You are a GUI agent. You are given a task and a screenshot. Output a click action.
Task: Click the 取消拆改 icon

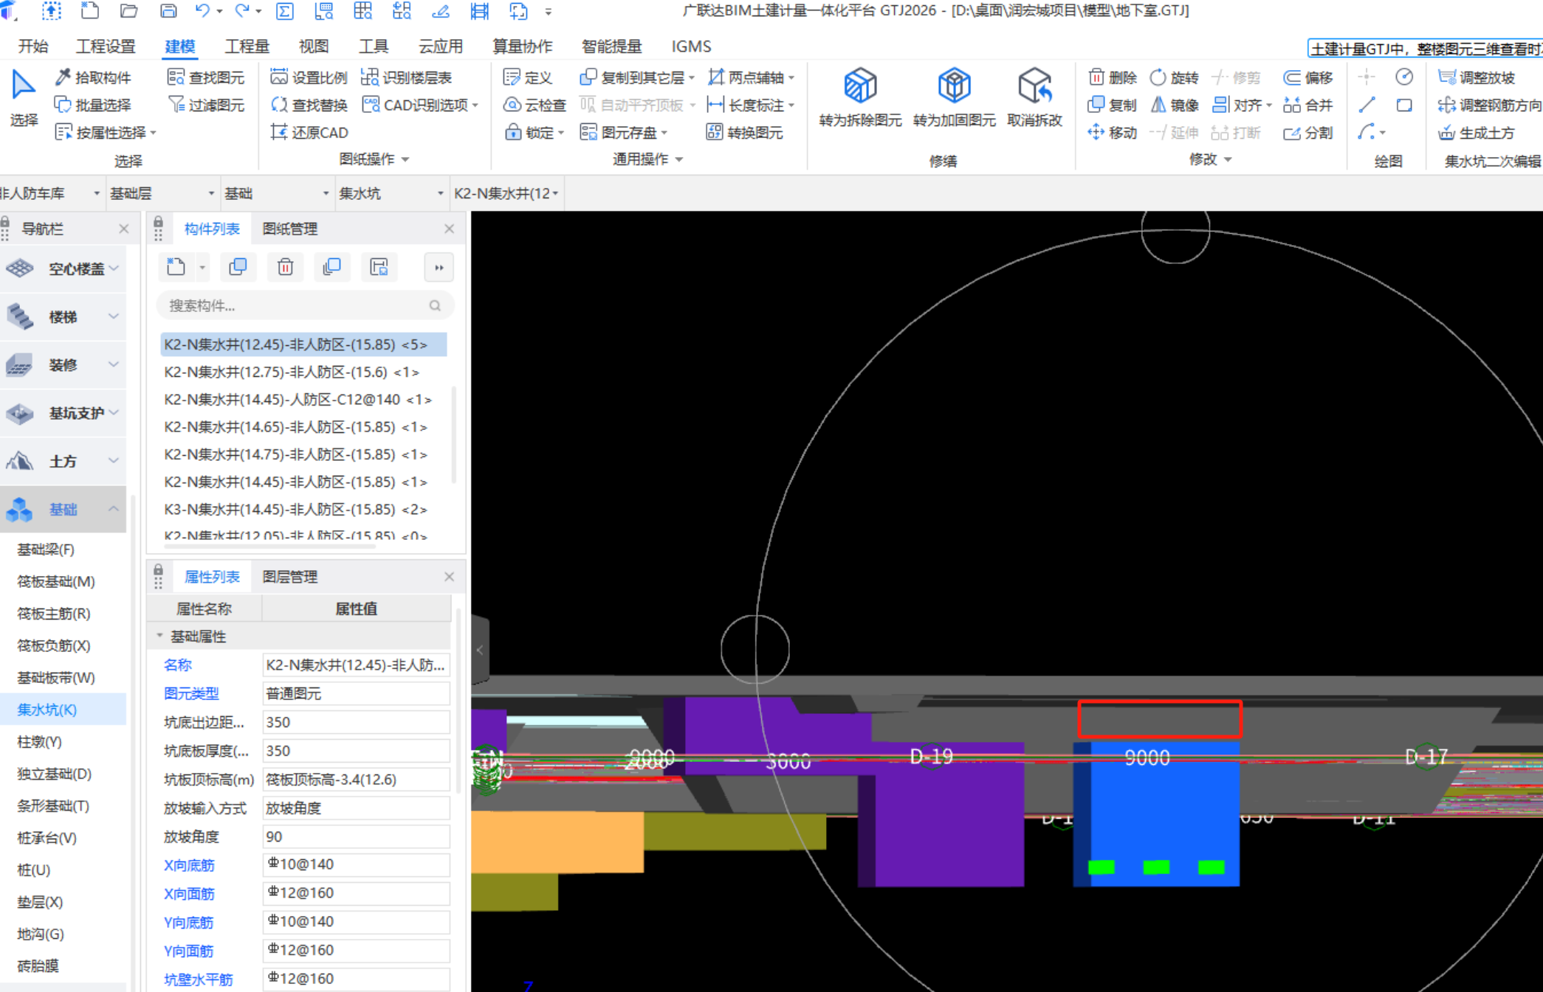(1034, 86)
